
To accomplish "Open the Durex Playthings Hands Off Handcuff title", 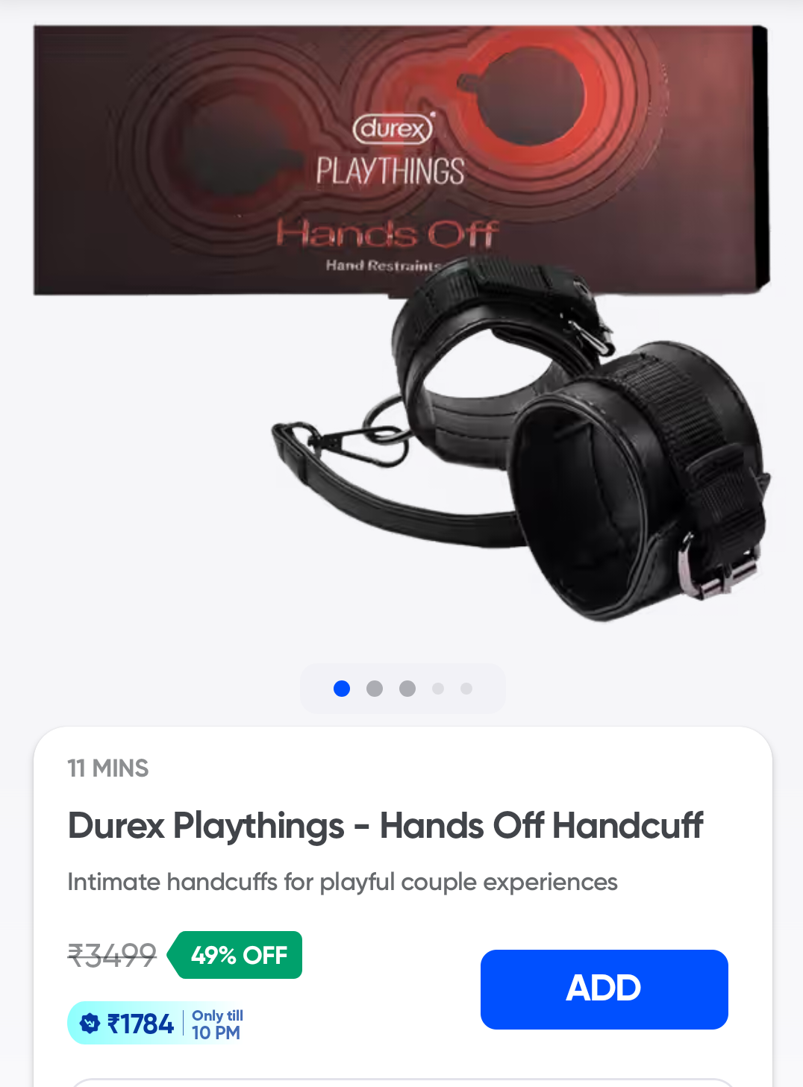I will coord(385,826).
